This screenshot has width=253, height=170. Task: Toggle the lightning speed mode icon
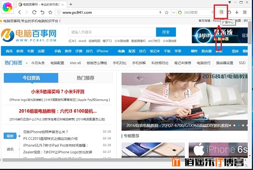click(160, 12)
